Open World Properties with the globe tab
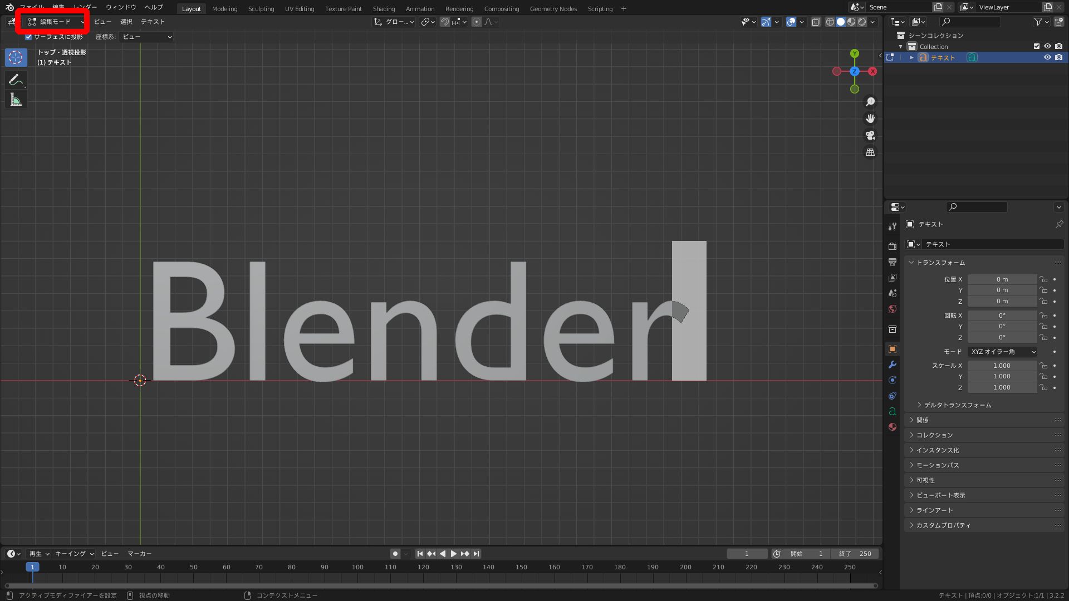1069x601 pixels. (892, 309)
